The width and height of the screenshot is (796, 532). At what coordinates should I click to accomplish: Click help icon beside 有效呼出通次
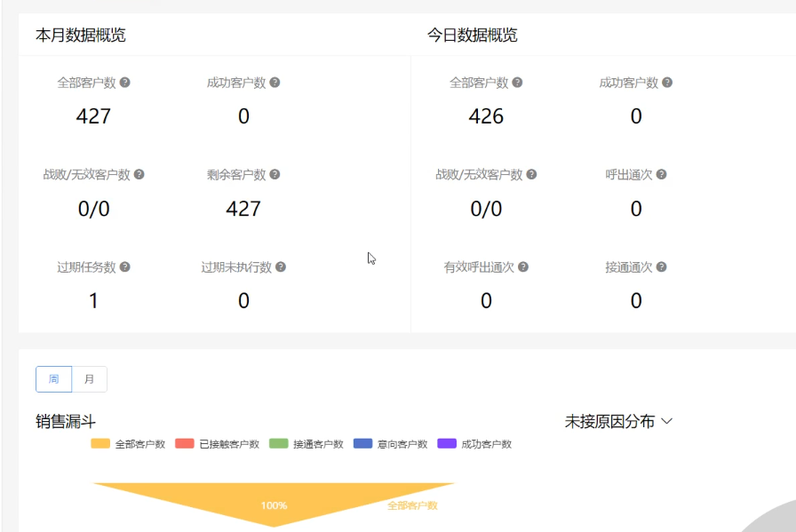pyautogui.click(x=523, y=266)
